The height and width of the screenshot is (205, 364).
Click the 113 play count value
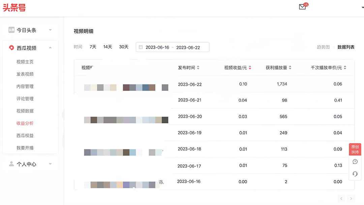pos(284,149)
